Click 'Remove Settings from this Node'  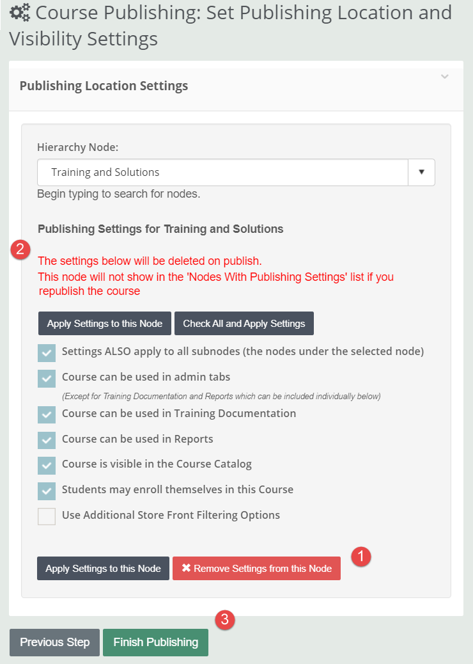click(x=256, y=568)
